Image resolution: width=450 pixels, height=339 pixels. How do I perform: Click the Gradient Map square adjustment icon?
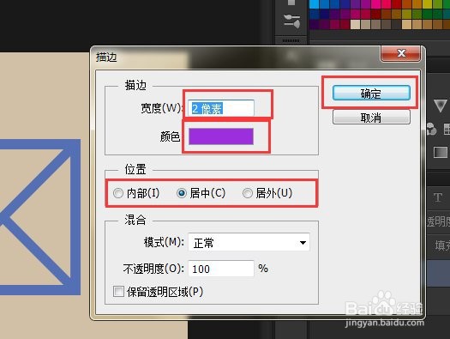(x=441, y=152)
